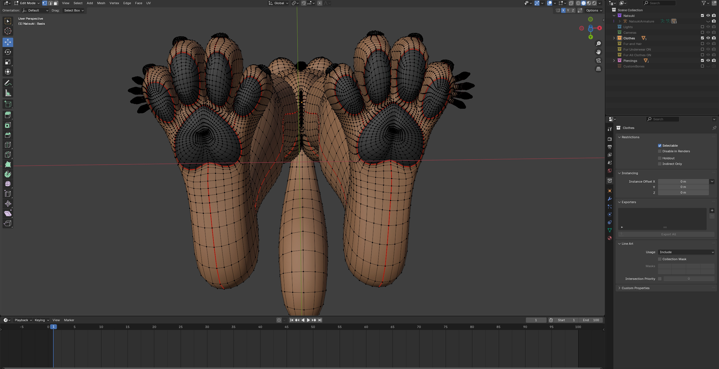This screenshot has width=719, height=369.
Task: Expand the Custom Properties panel
Action: (x=635, y=288)
